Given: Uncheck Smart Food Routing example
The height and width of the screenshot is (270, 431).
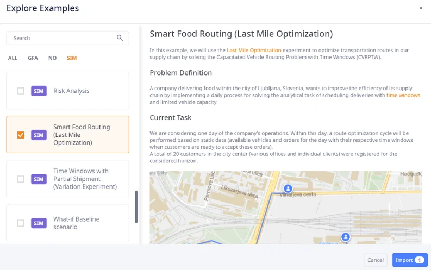Looking at the screenshot, I should pyautogui.click(x=21, y=135).
